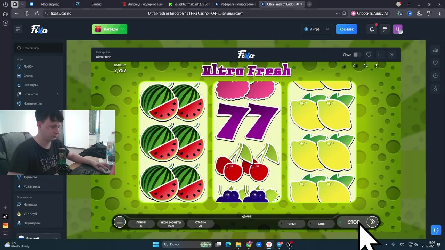The image size is (445, 250).
Task: Open the 'В игре' balance dropdown
Action: coord(316,29)
